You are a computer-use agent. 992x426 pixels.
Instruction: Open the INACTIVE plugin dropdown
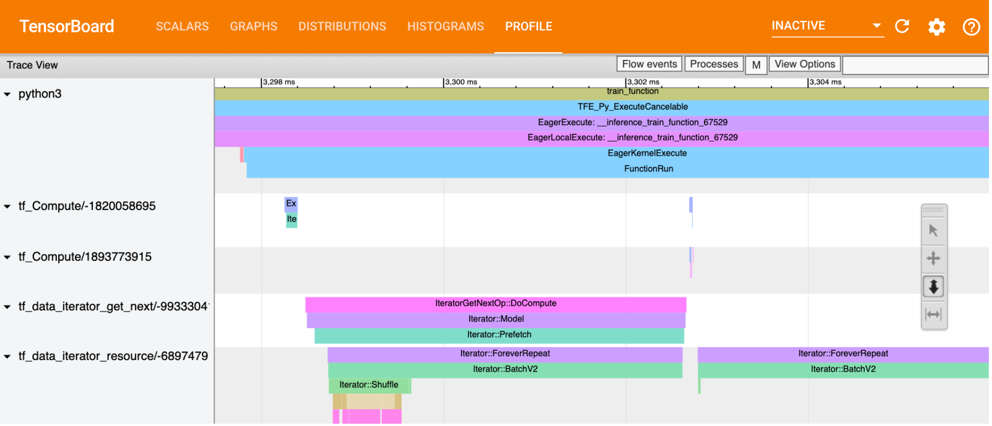(827, 26)
